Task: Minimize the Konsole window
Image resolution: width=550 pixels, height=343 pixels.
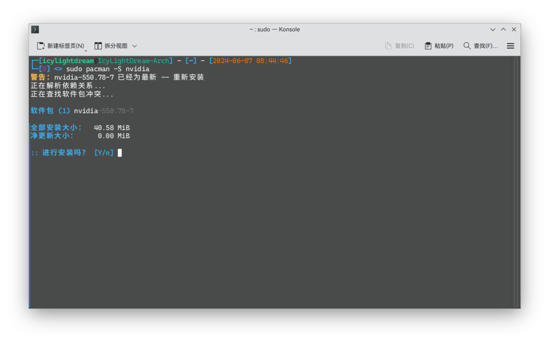Action: click(x=493, y=30)
